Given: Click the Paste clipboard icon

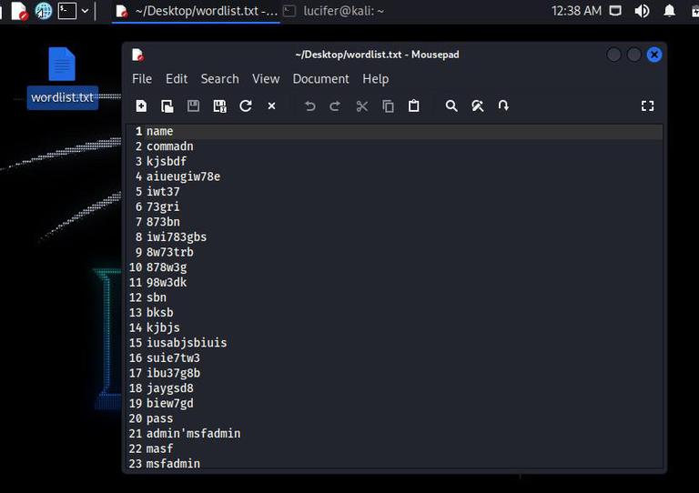Looking at the screenshot, I should coord(414,106).
